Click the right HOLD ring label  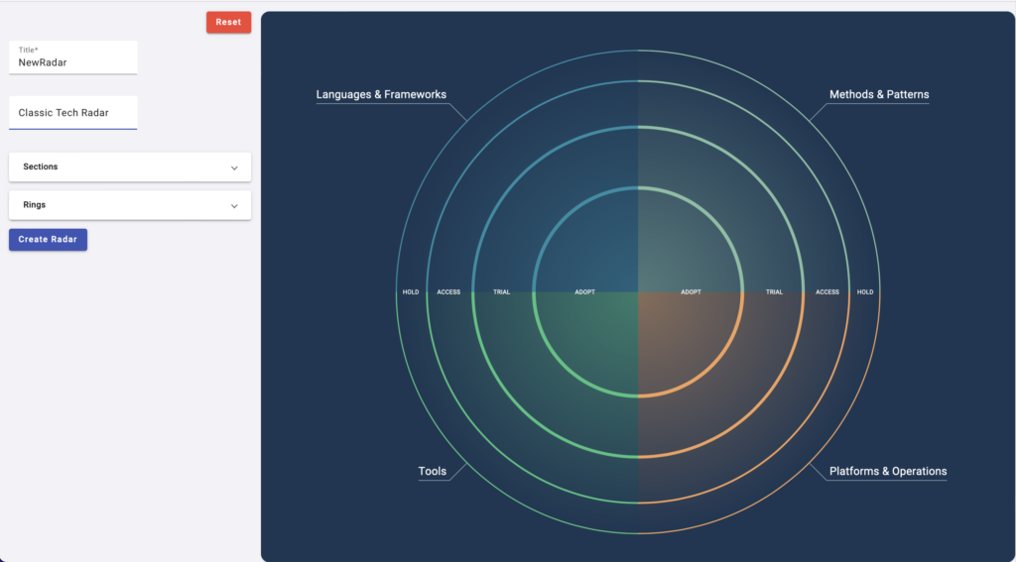865,292
